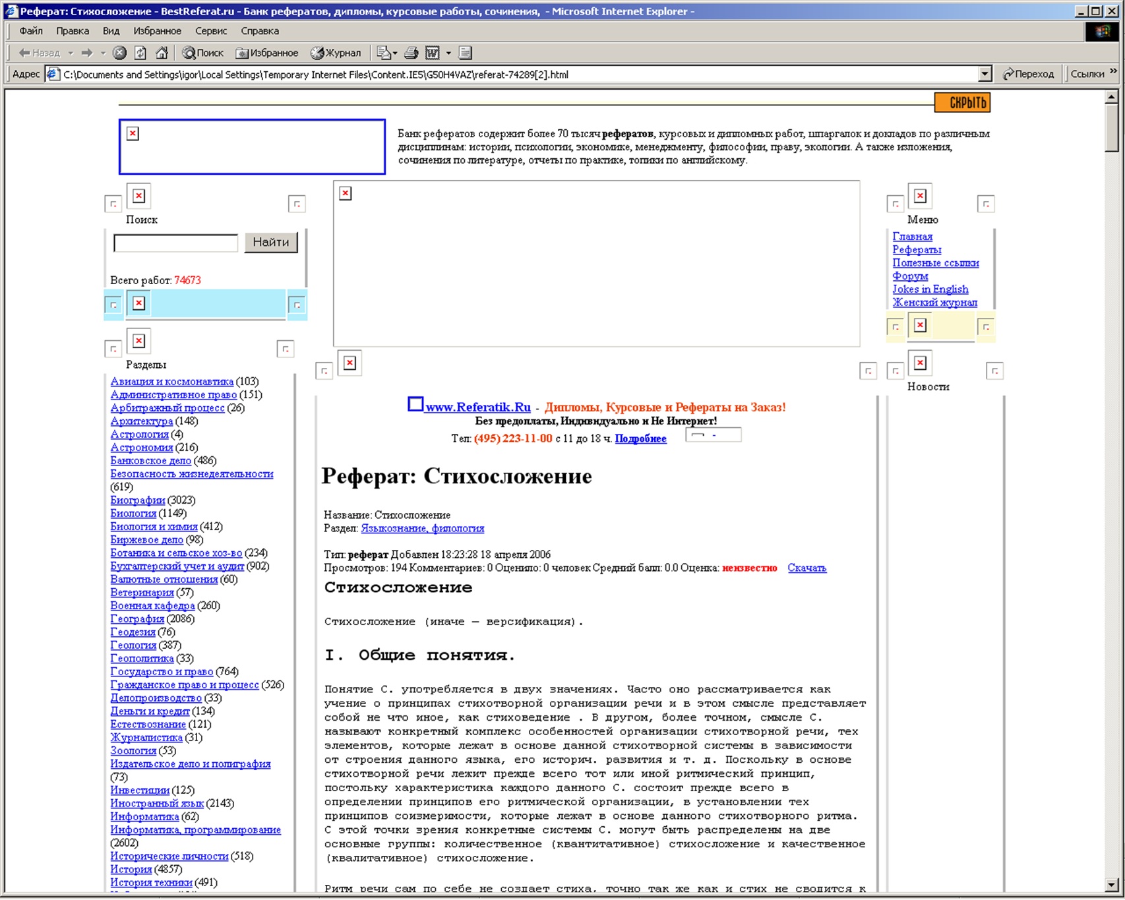Click the vertical scrollbar down arrow
The image size is (1125, 900).
(1111, 885)
